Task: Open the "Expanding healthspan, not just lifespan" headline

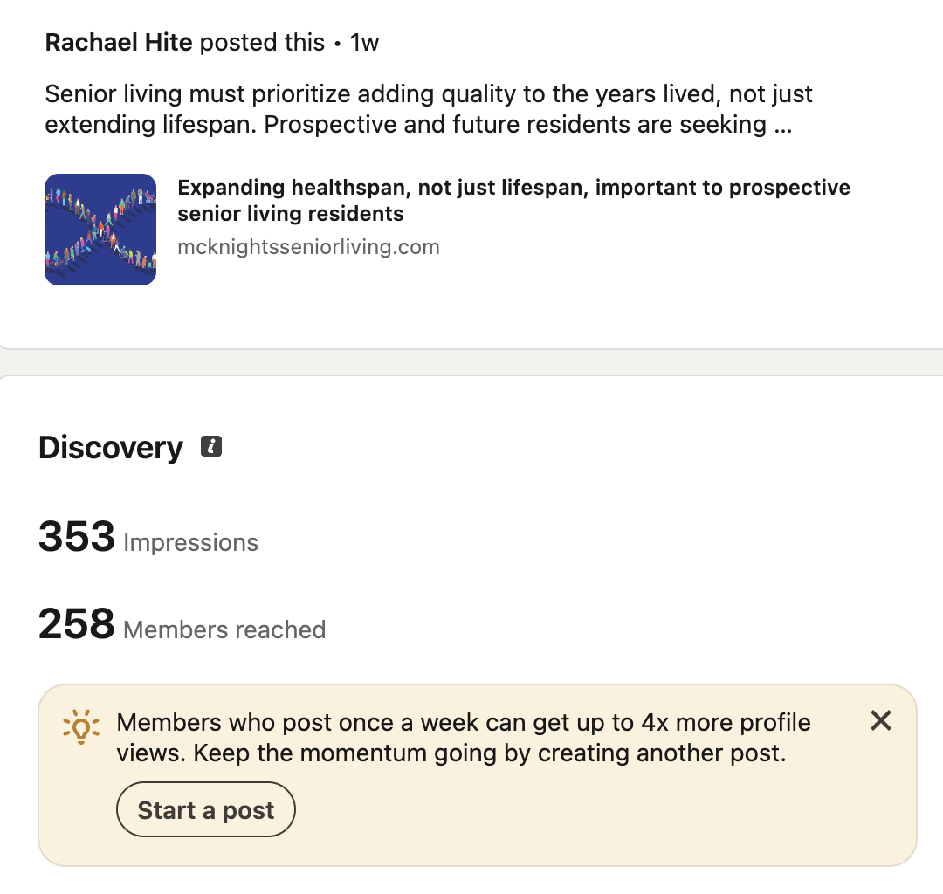Action: tap(513, 188)
